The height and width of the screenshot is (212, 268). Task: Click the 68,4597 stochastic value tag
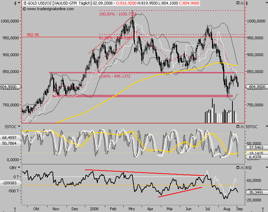tap(10, 137)
